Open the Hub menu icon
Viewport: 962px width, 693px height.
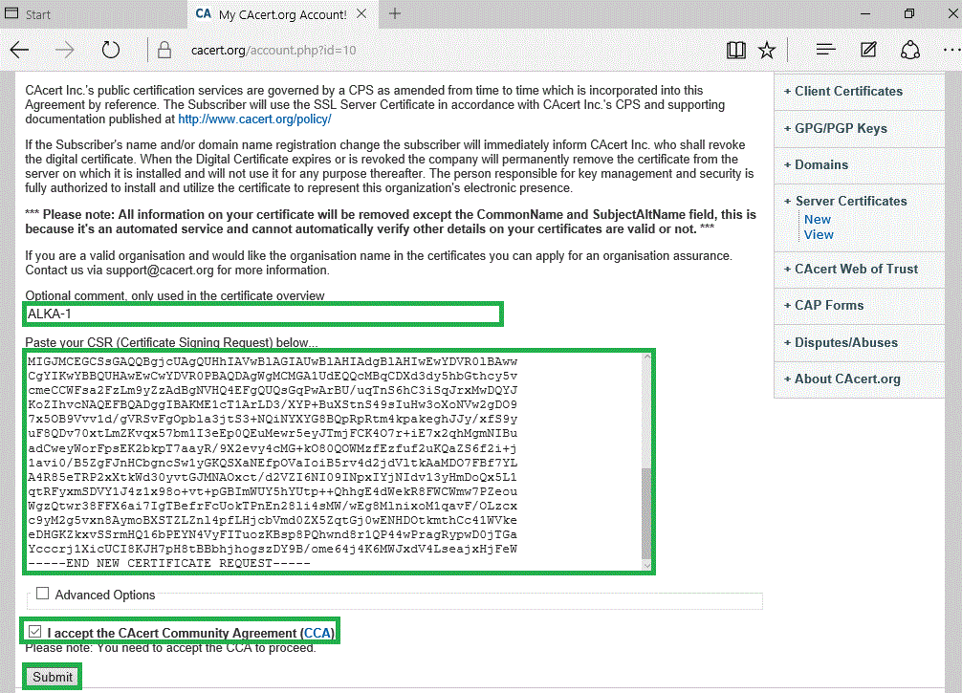point(825,50)
